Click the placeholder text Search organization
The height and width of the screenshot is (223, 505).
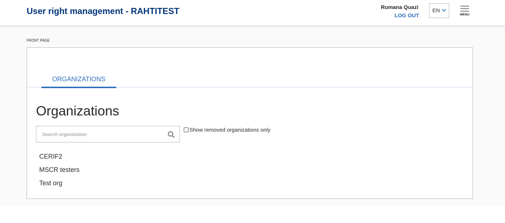click(64, 135)
